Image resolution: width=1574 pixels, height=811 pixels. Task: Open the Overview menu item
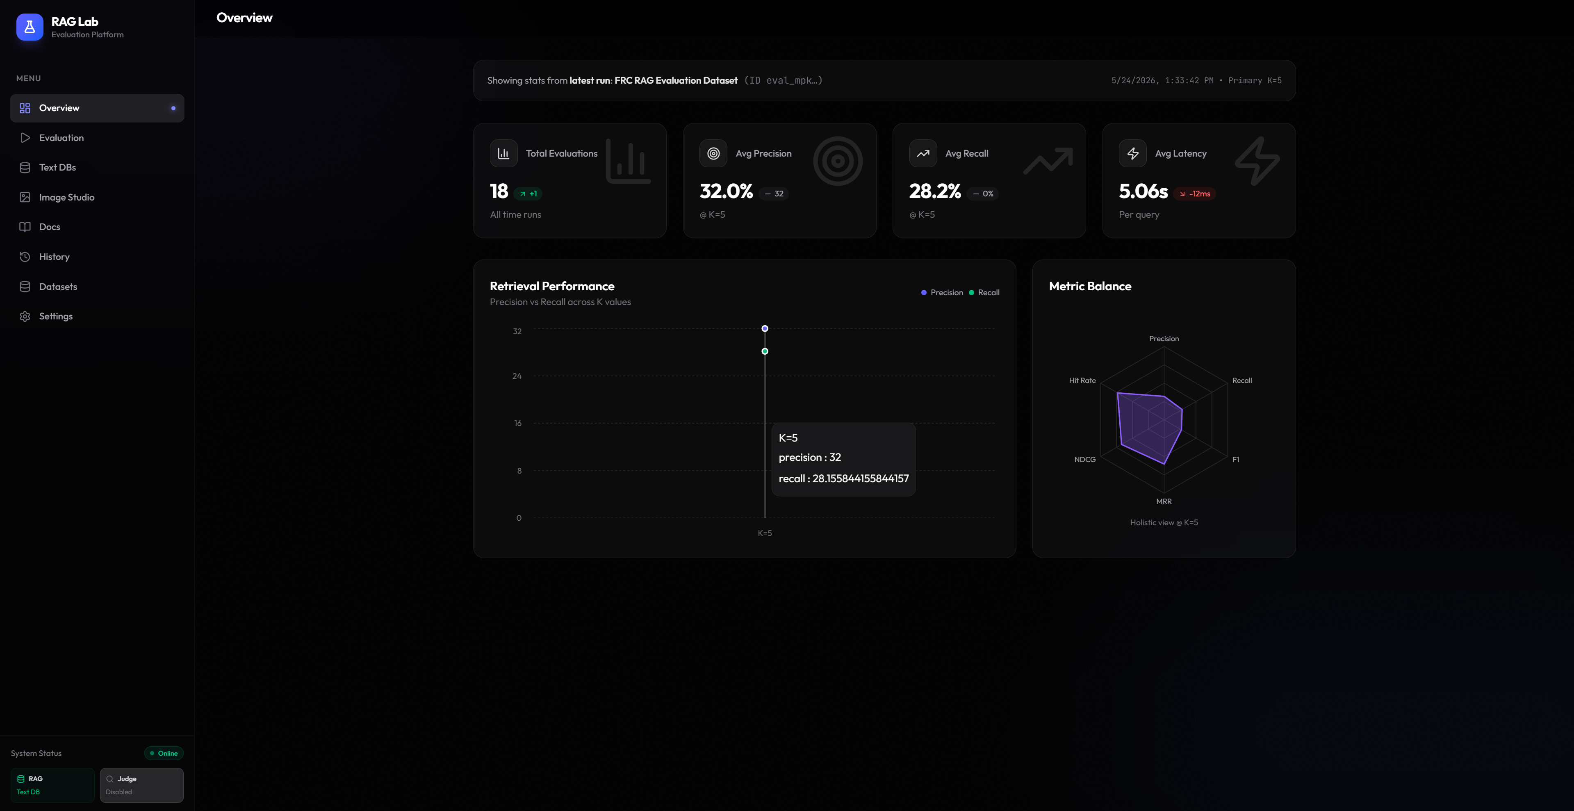pyautogui.click(x=97, y=108)
